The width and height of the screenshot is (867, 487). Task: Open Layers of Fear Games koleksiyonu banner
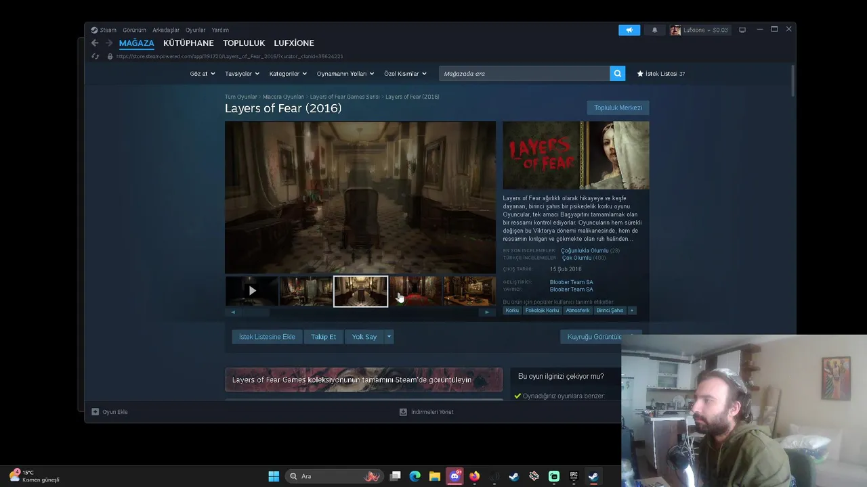click(x=364, y=379)
